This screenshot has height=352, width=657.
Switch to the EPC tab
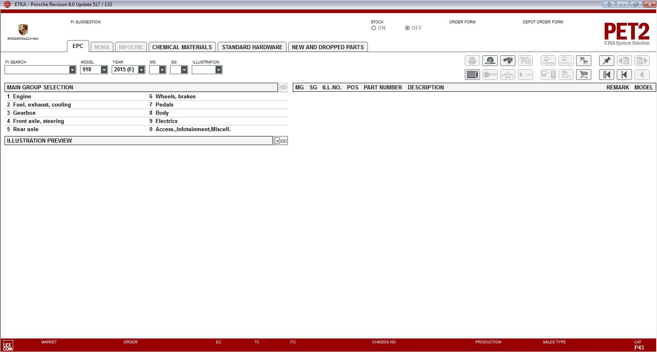point(78,46)
